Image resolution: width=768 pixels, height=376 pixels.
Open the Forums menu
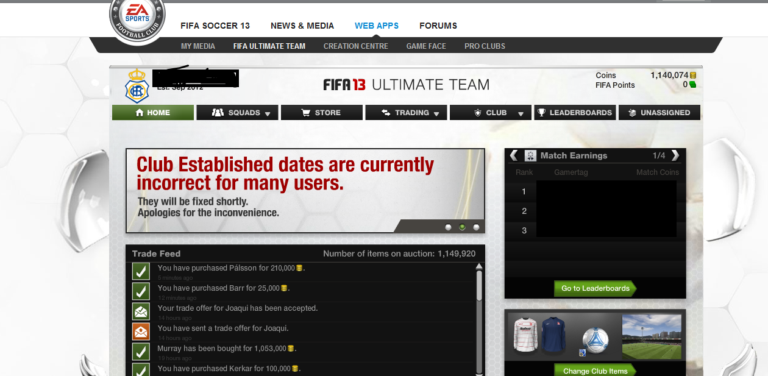coord(438,26)
